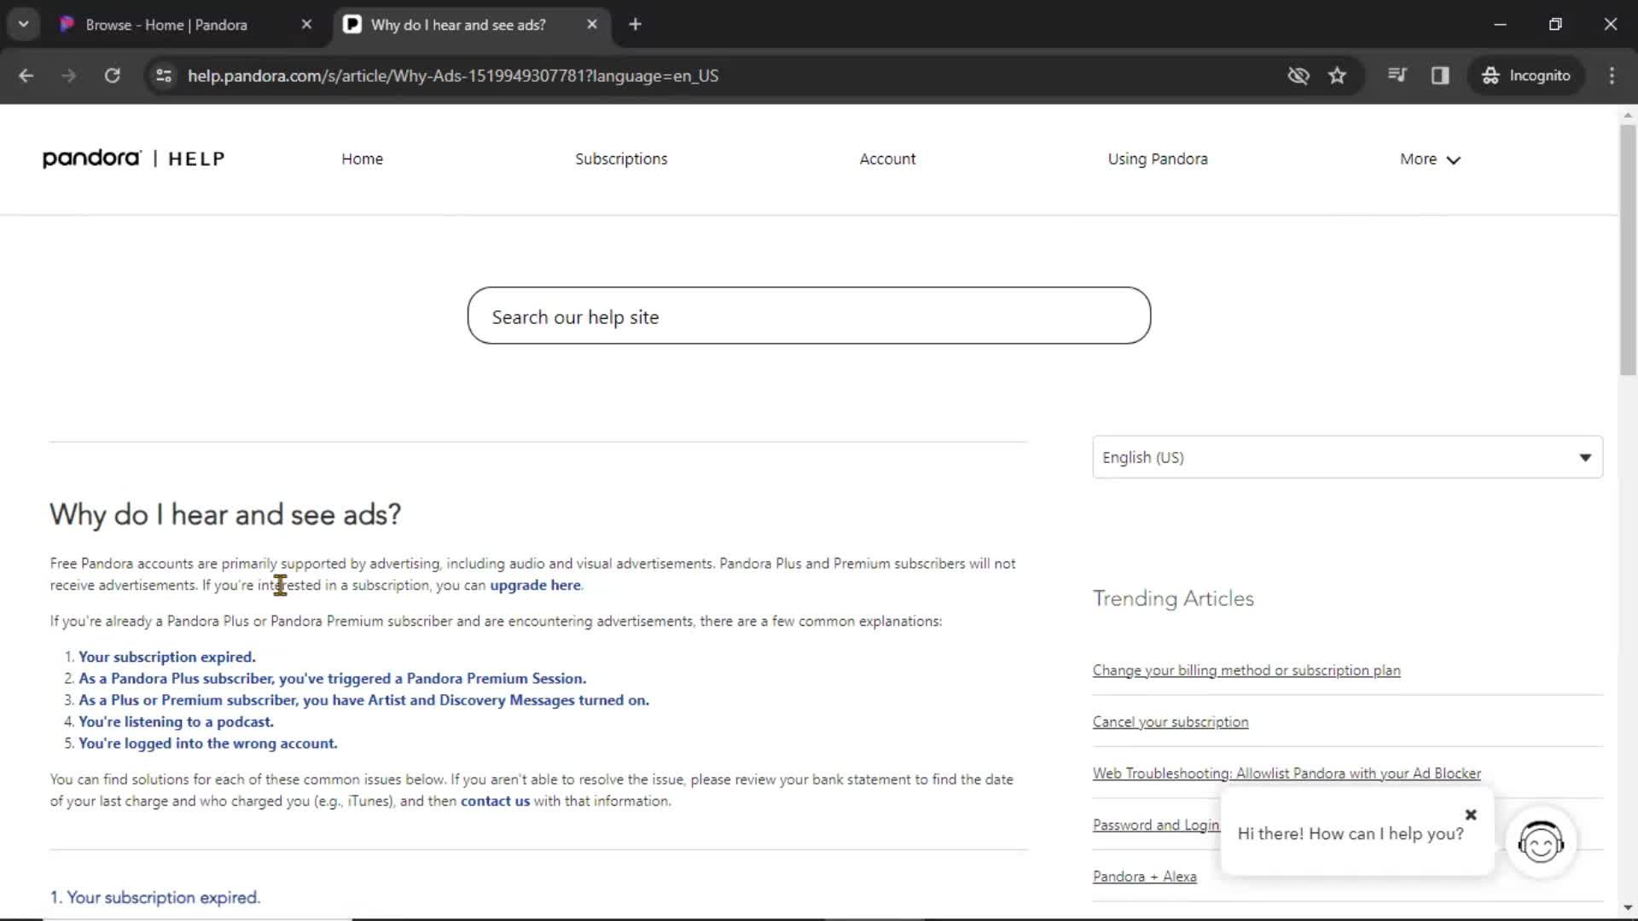Close the Browse - Home Pandora tab

click(x=307, y=25)
